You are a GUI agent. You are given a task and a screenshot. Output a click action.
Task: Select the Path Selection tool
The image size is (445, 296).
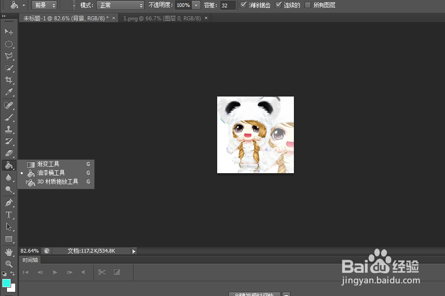pyautogui.click(x=9, y=227)
